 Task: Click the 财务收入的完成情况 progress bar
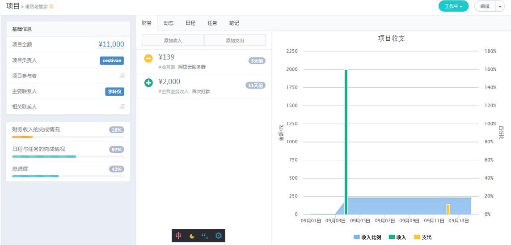tap(68, 137)
